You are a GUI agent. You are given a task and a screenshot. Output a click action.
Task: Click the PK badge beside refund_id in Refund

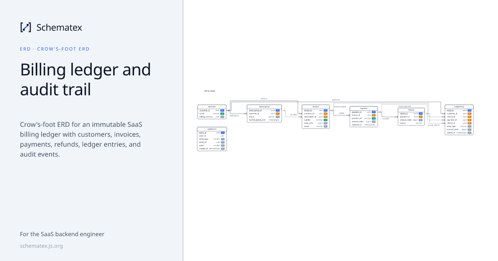(420, 114)
